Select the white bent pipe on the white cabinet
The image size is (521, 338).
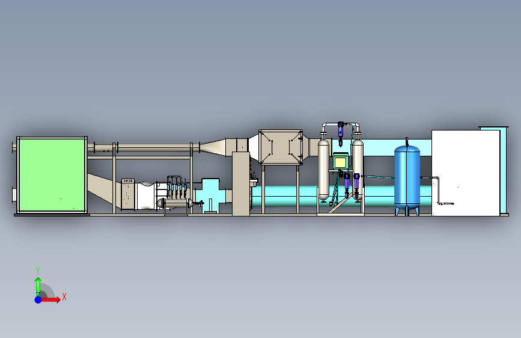click(x=439, y=191)
